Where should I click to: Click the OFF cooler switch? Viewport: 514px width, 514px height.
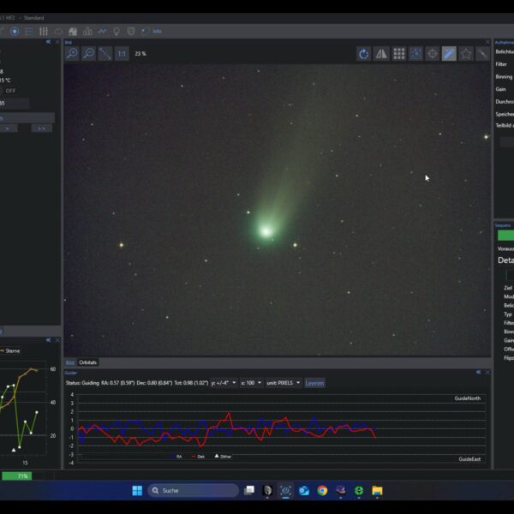(x=11, y=90)
